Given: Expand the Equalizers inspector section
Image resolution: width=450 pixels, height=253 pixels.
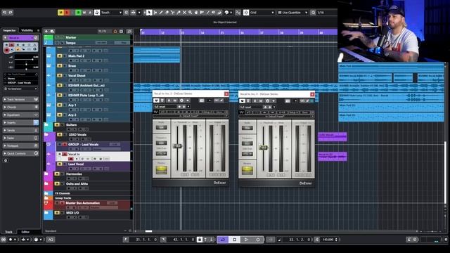Looking at the screenshot, I should click(x=20, y=115).
